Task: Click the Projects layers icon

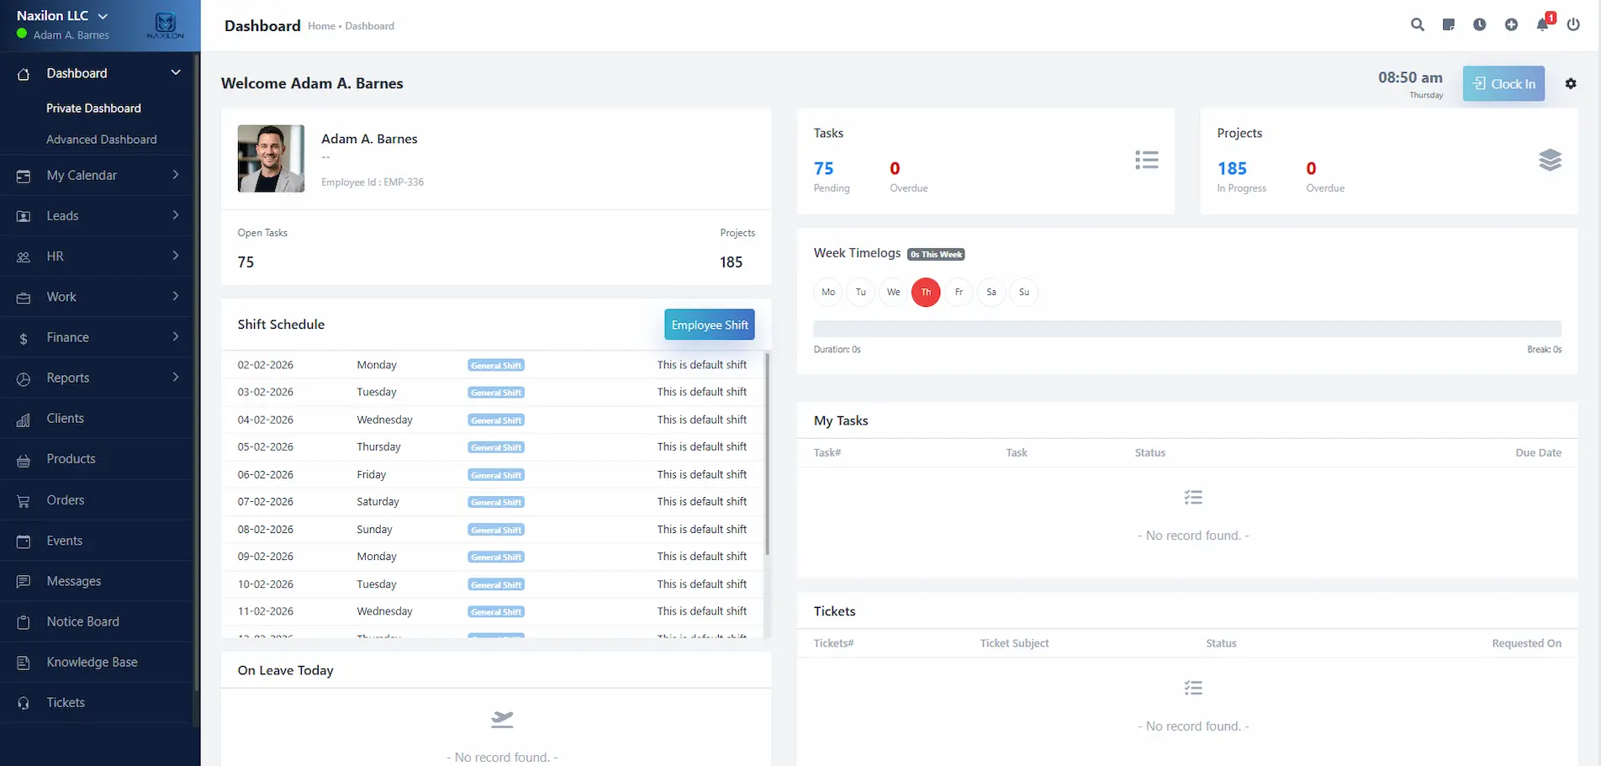Action: pos(1550,160)
